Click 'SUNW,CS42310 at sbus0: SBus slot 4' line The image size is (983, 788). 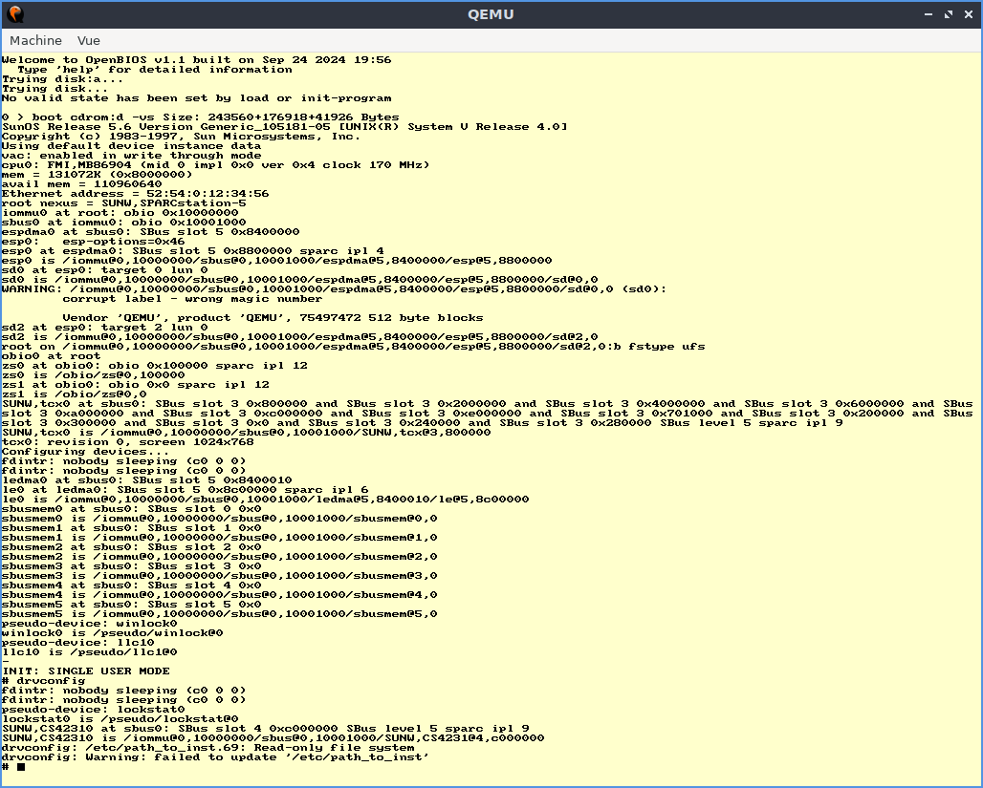tap(265, 729)
